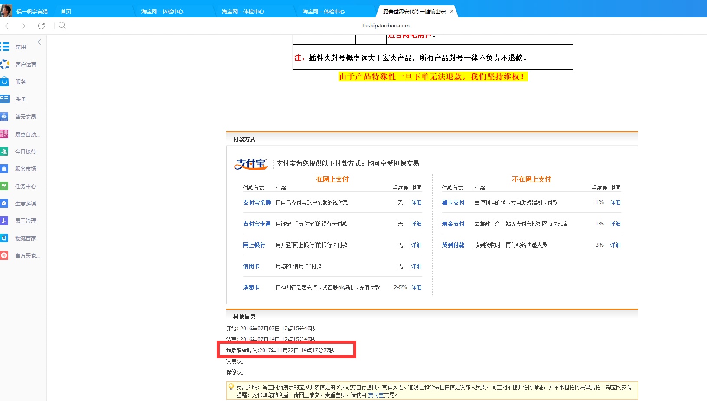Open 头条 sidebar icon

click(4, 99)
